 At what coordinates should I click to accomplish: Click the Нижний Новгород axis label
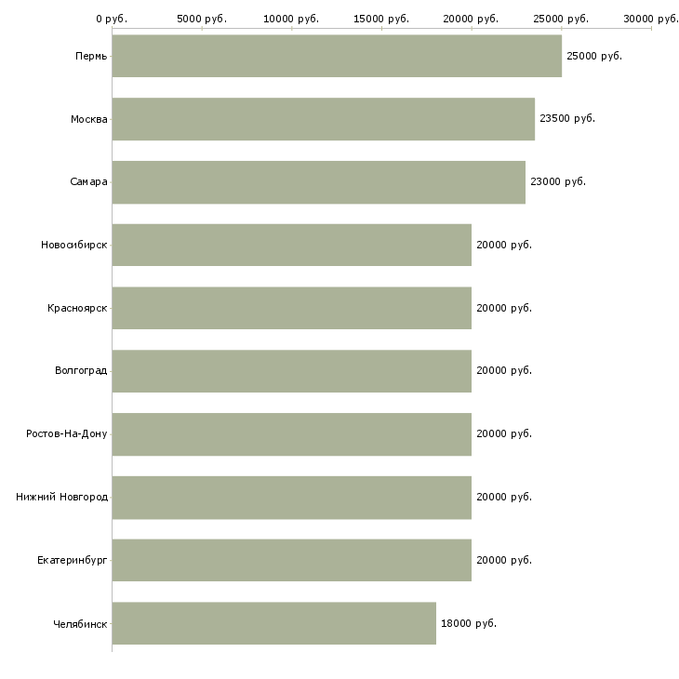tap(62, 497)
